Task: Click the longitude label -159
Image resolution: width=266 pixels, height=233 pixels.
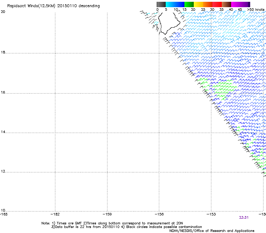Action: [x=107, y=214]
